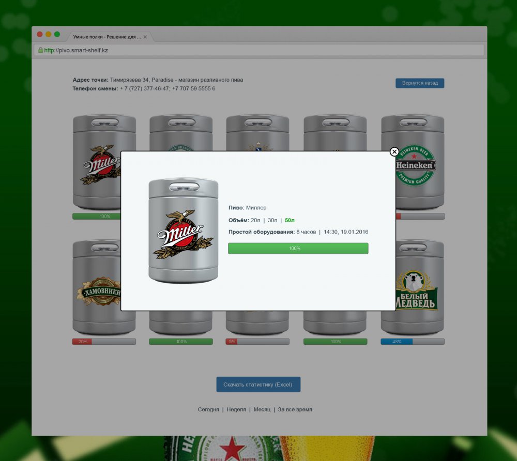Click the Вернутся назад button

coord(420,83)
